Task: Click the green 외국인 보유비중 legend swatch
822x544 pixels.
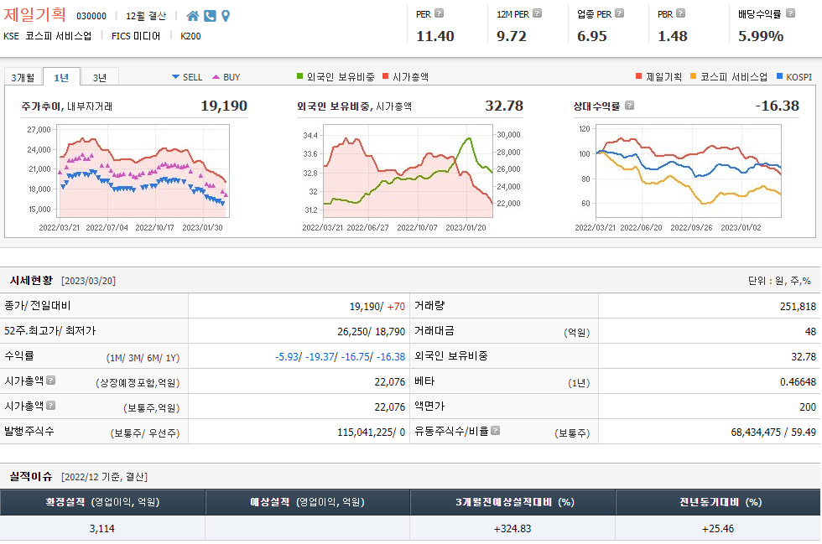Action: (300, 76)
